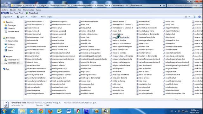Open Excel from the taskbar
203x114 pixels.
[59, 111]
